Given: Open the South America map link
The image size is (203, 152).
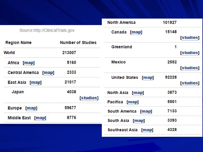Looking at the screenshot, I should click(146, 111).
